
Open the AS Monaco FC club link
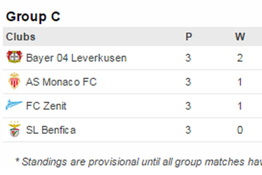61,82
